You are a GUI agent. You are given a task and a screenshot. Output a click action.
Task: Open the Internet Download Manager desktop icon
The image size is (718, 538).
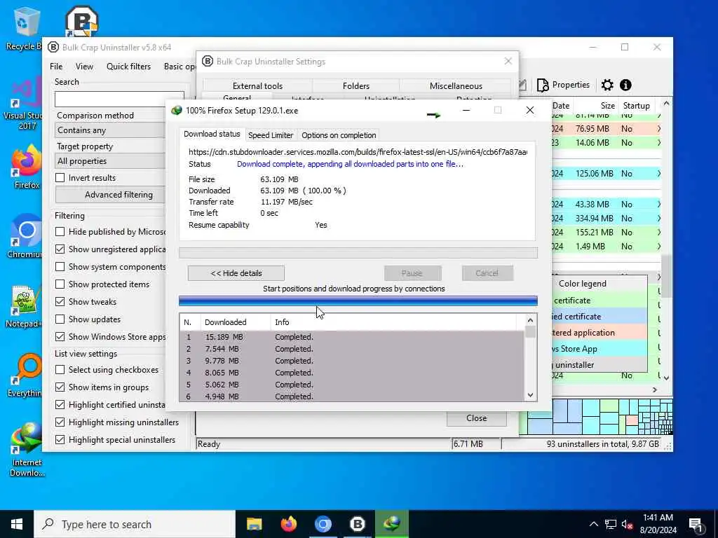point(27,450)
